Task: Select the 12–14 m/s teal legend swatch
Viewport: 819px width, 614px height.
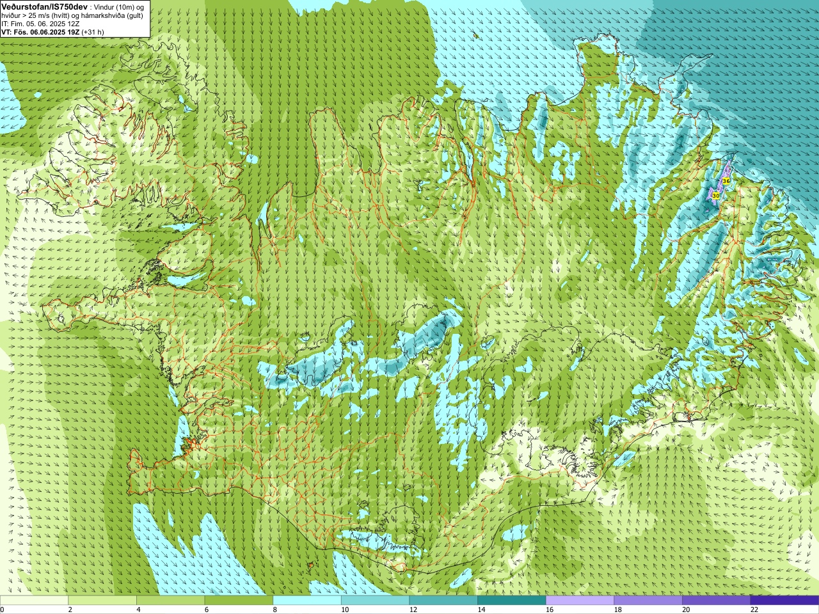Action: point(443,601)
